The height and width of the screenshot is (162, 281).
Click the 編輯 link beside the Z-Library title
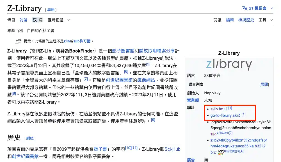coord(51,10)
